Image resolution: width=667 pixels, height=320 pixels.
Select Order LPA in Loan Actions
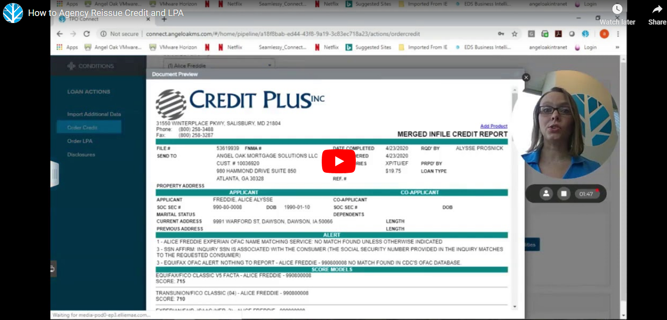80,141
